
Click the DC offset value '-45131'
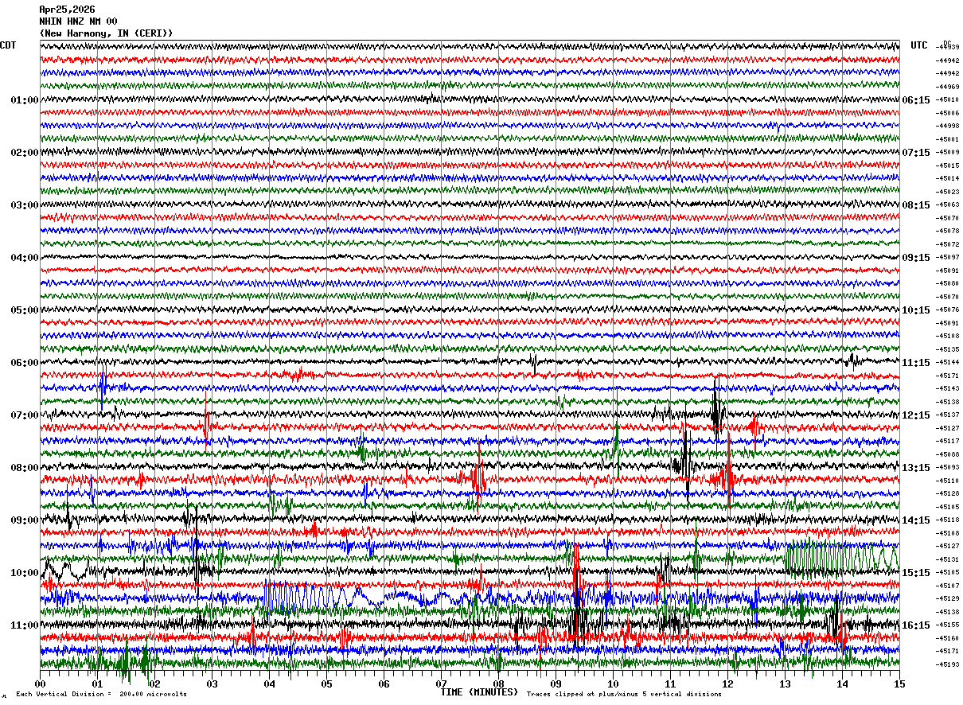(x=948, y=559)
